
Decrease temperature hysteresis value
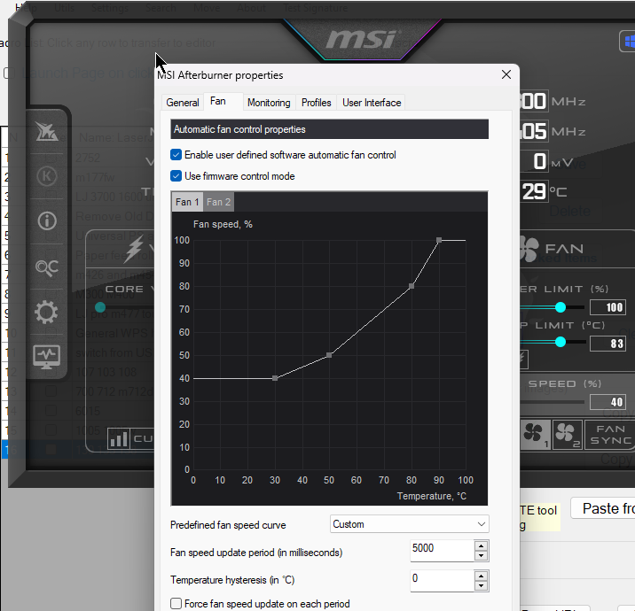(481, 586)
